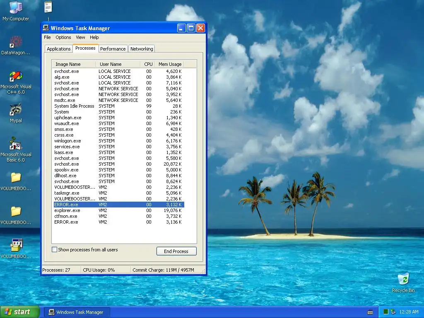This screenshot has height=318, width=424.
Task: Select the wuauclt.exe process
Action: point(119,123)
